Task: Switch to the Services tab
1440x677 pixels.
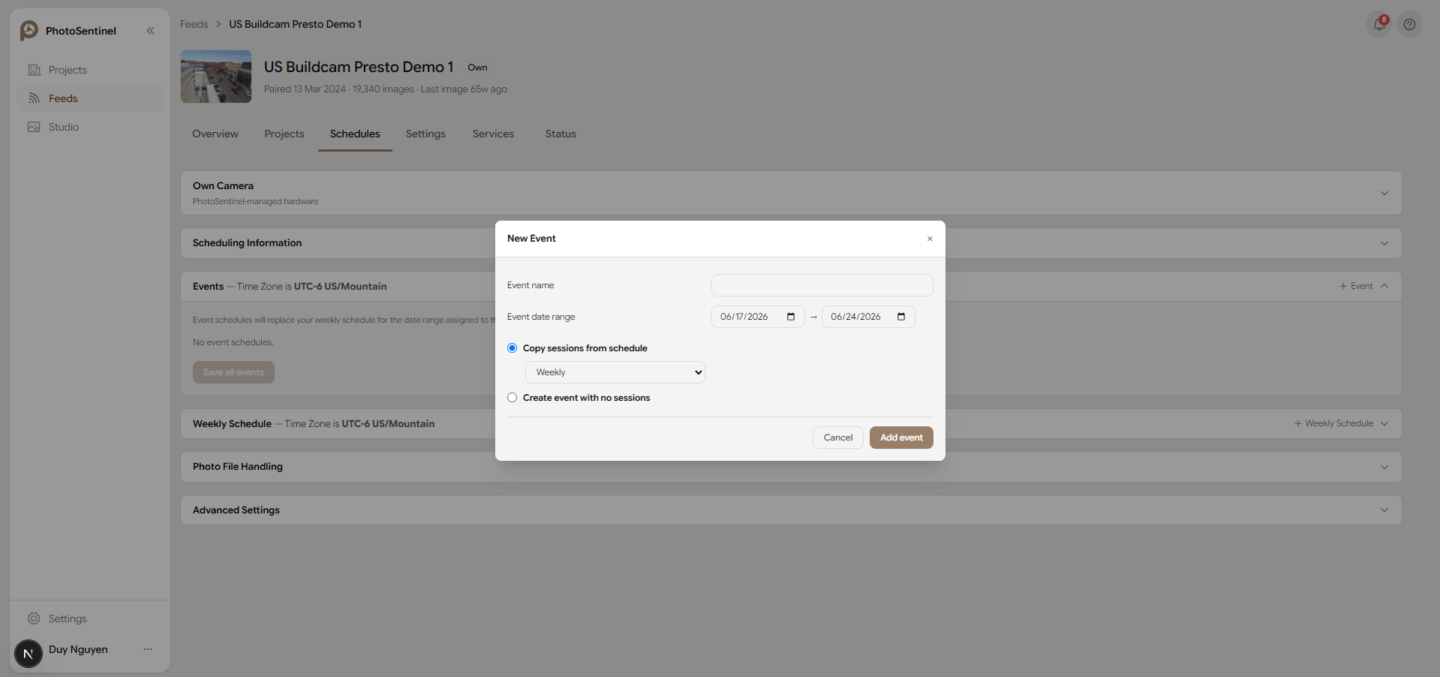Action: (493, 134)
